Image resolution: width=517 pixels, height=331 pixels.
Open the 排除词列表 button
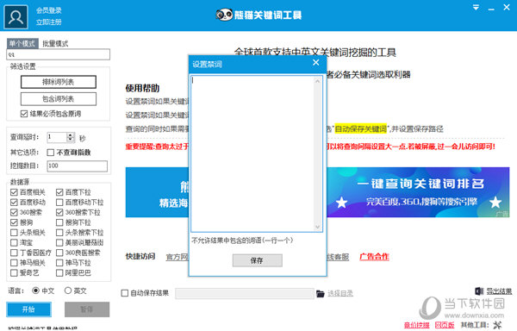coord(59,82)
